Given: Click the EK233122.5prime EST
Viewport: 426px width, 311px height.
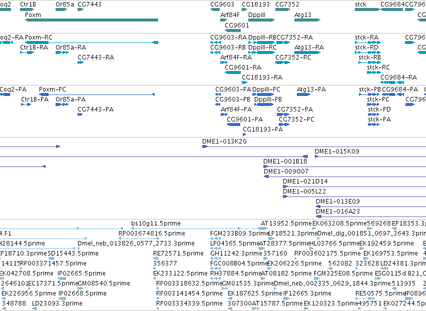Looking at the screenshot, I should [x=155, y=278].
